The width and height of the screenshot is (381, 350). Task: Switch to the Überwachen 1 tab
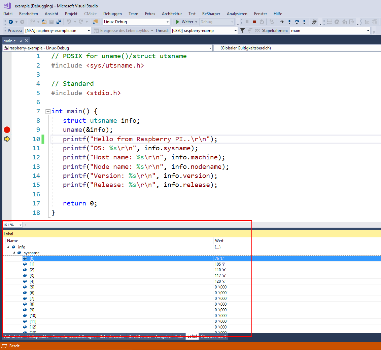coord(213,336)
